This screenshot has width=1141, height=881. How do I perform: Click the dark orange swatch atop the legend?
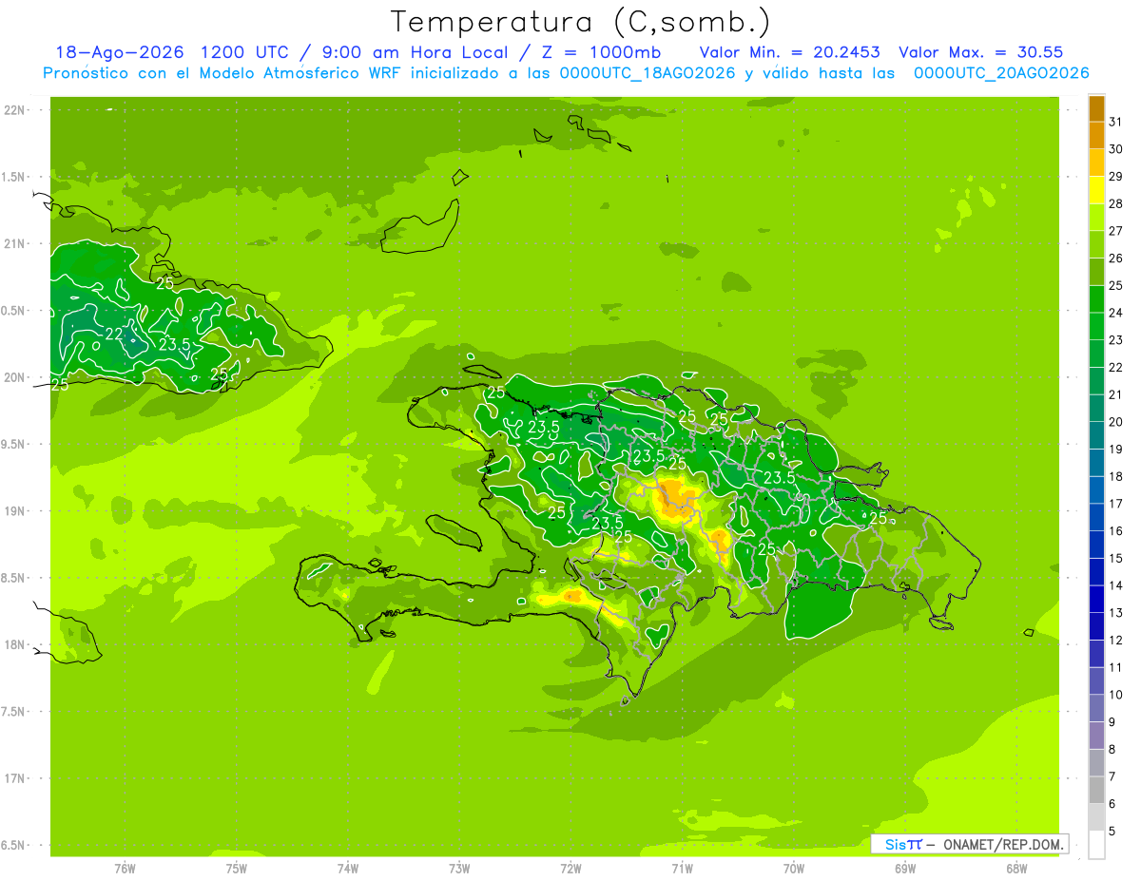pos(1096,108)
